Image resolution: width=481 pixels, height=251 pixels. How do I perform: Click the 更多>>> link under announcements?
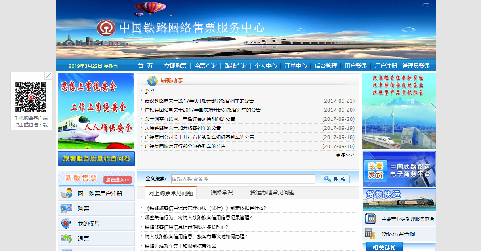(x=345, y=155)
